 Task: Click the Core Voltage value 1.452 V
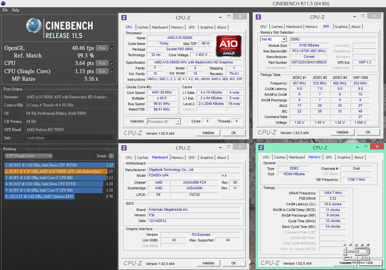coord(201,55)
